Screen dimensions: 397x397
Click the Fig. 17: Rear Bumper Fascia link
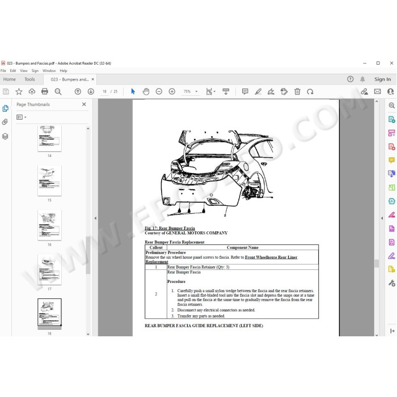coord(170,228)
